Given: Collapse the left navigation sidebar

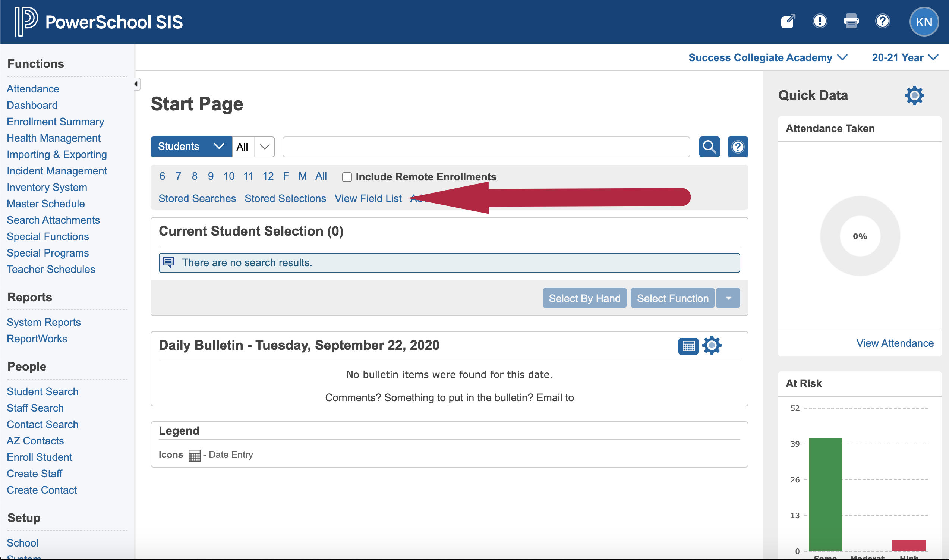Looking at the screenshot, I should point(136,84).
